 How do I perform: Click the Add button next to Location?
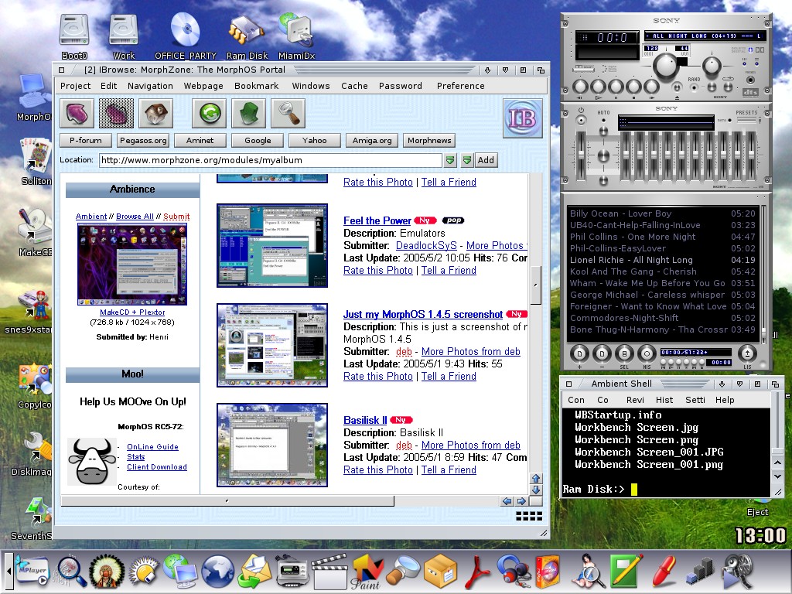pos(486,160)
